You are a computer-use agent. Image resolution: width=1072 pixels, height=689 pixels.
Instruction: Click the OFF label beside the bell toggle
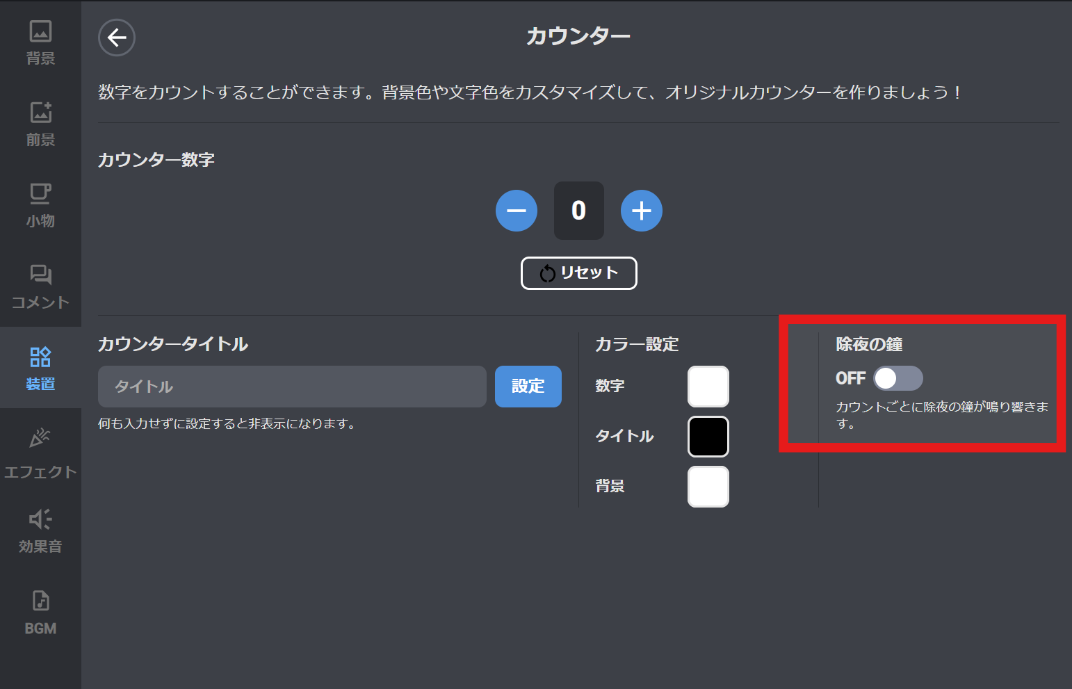(850, 378)
